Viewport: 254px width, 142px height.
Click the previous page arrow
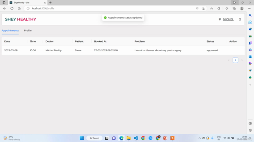(x=229, y=60)
